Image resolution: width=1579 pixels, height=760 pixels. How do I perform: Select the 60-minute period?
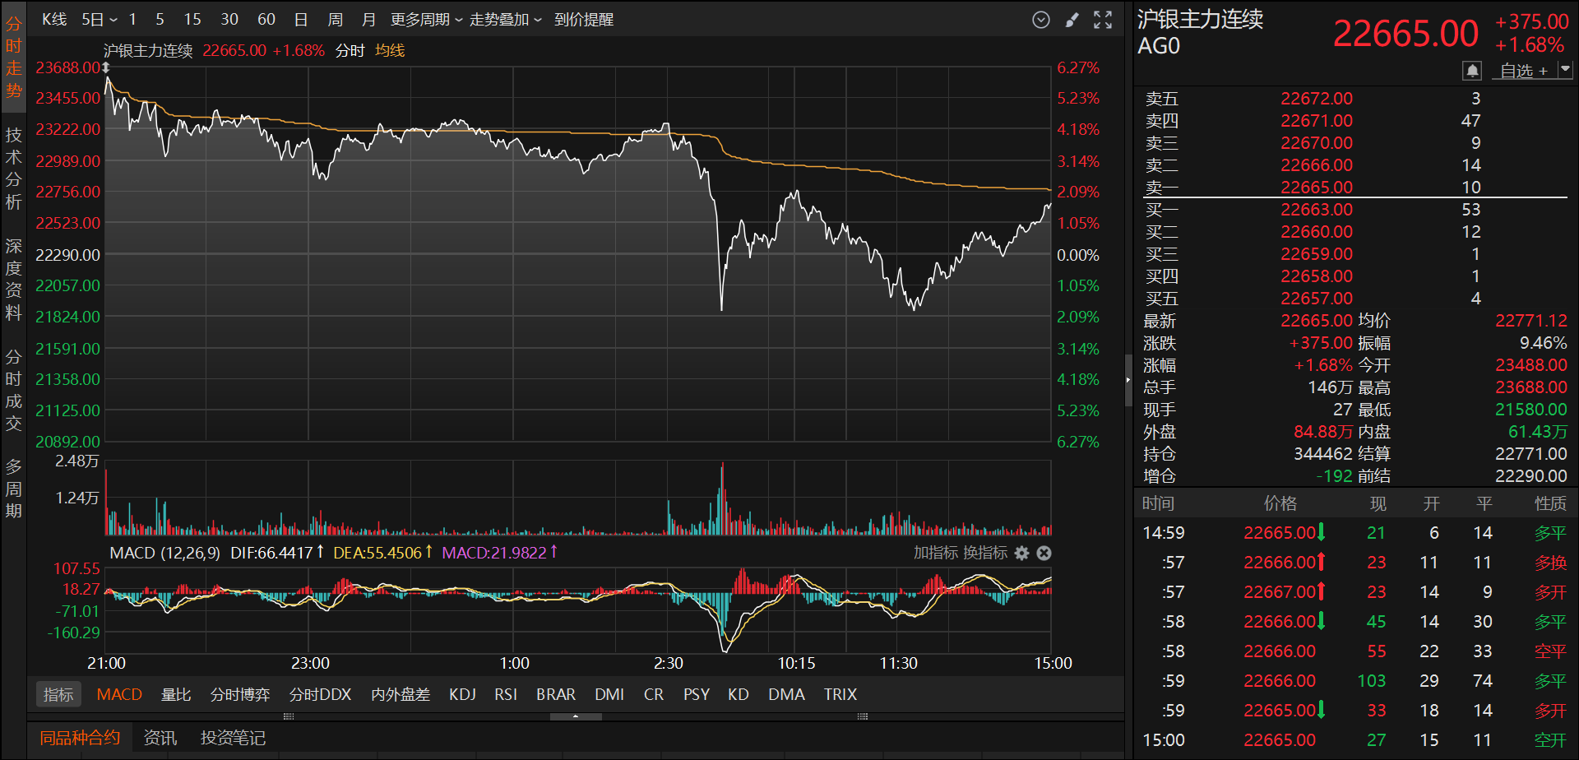(x=266, y=20)
